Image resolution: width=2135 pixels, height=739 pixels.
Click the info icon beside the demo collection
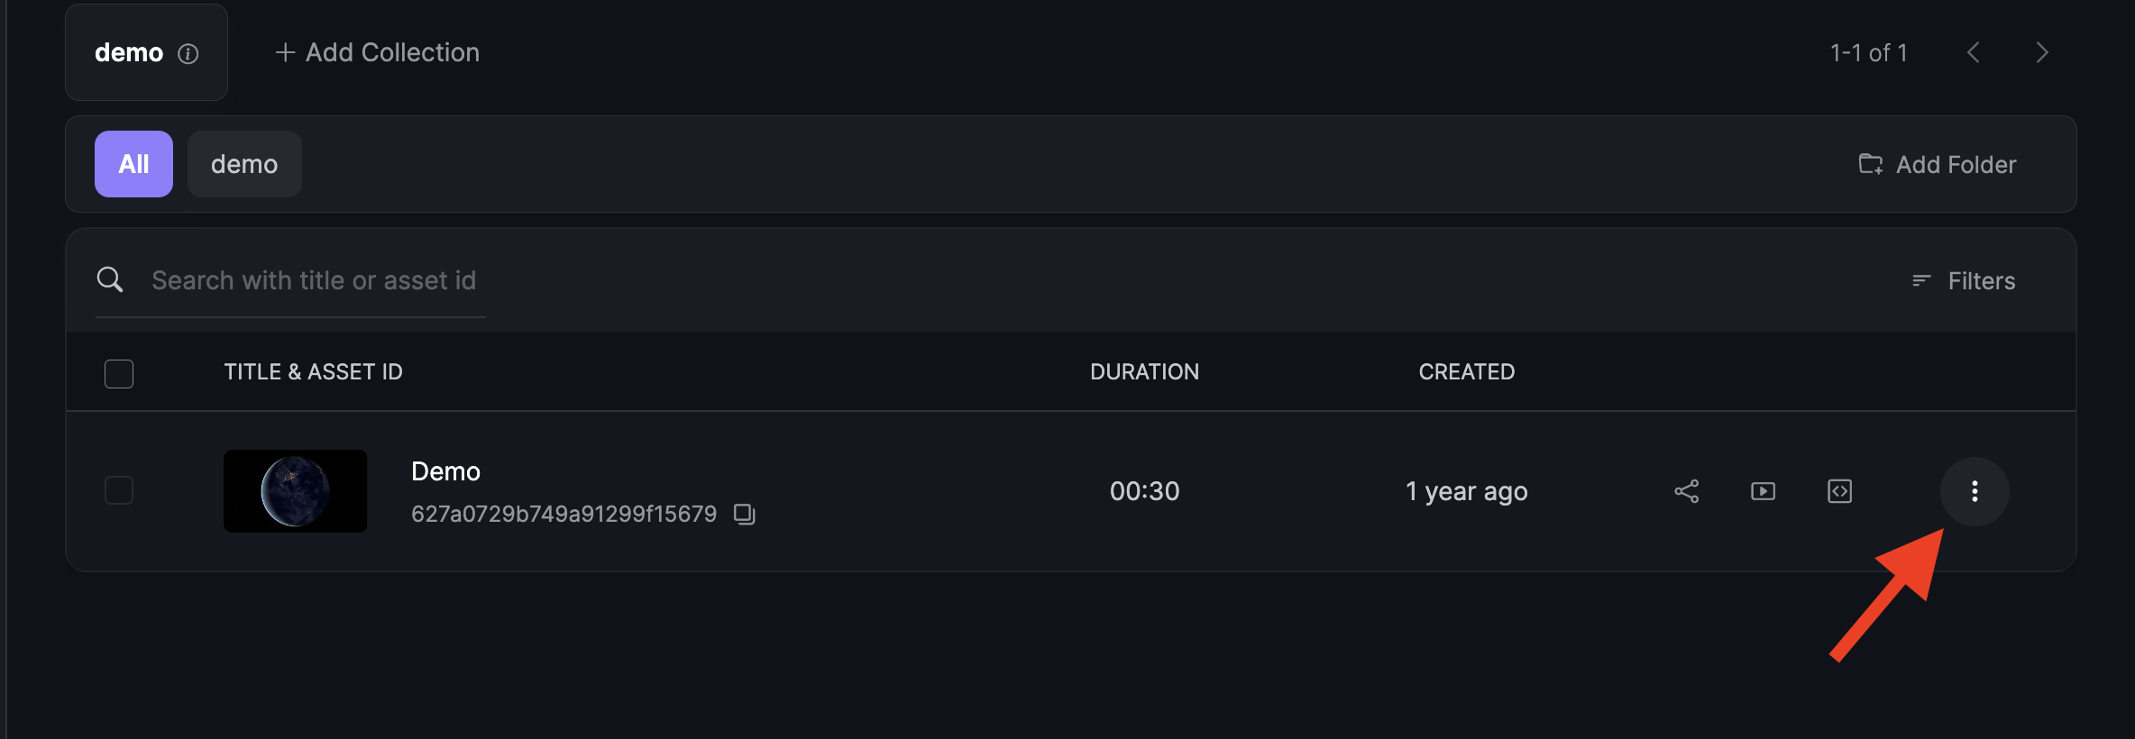(188, 54)
